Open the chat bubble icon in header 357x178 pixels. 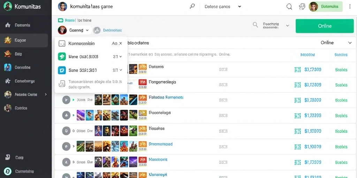[302, 7]
